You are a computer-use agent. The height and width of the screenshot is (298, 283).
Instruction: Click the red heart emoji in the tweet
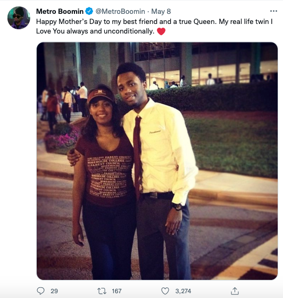point(161,31)
